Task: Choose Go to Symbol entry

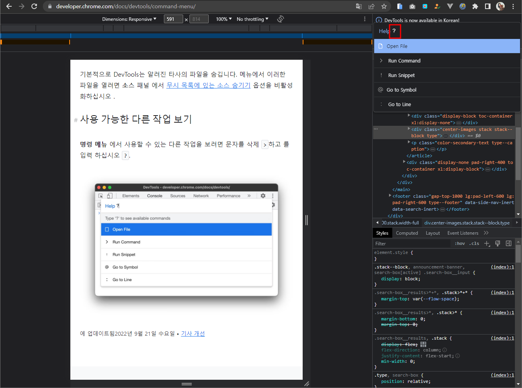Action: 447,90
